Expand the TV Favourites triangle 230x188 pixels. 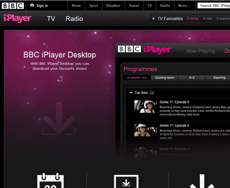[x=153, y=19]
